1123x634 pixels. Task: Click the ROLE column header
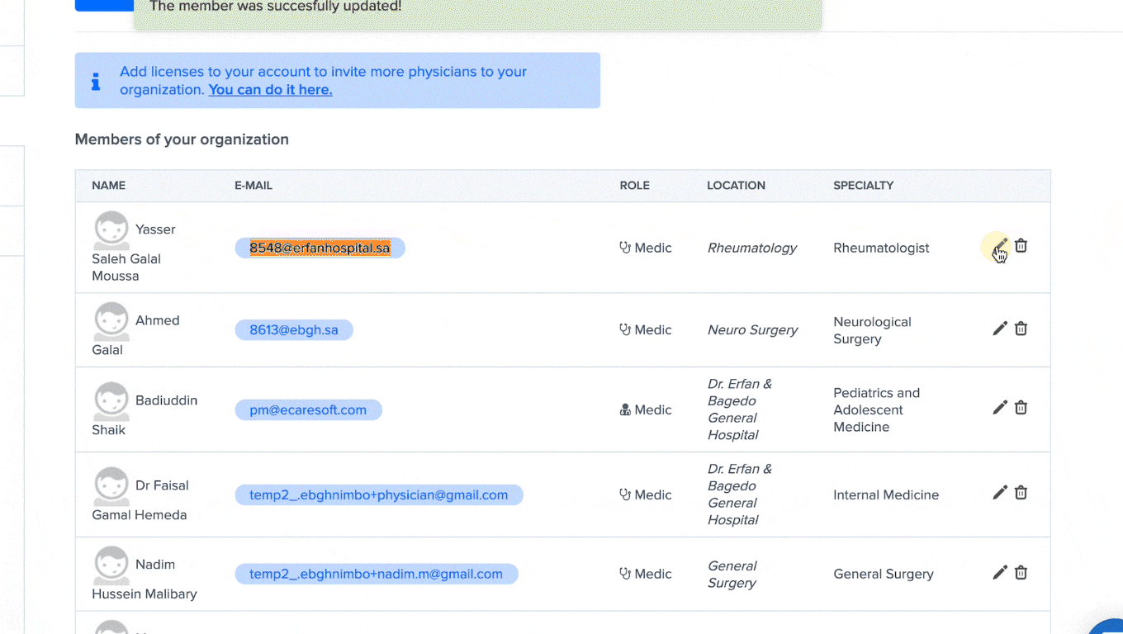tap(635, 186)
